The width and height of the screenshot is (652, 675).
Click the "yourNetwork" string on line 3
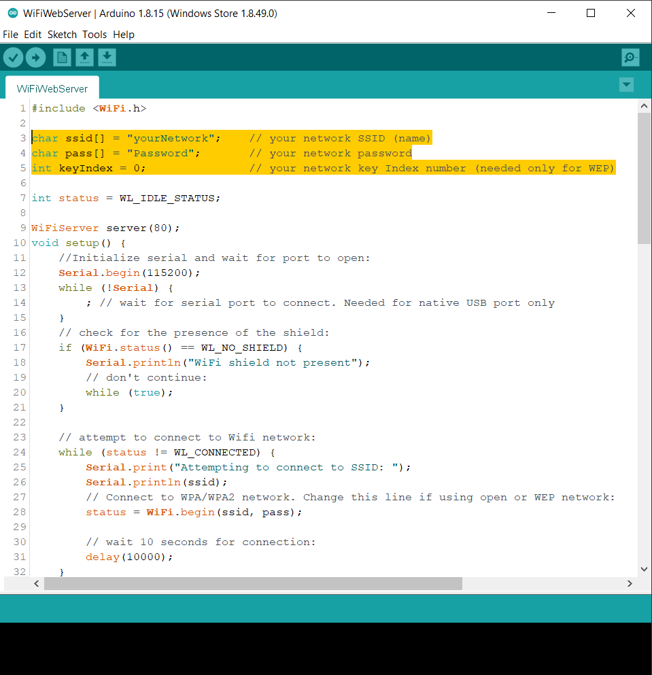pos(171,138)
